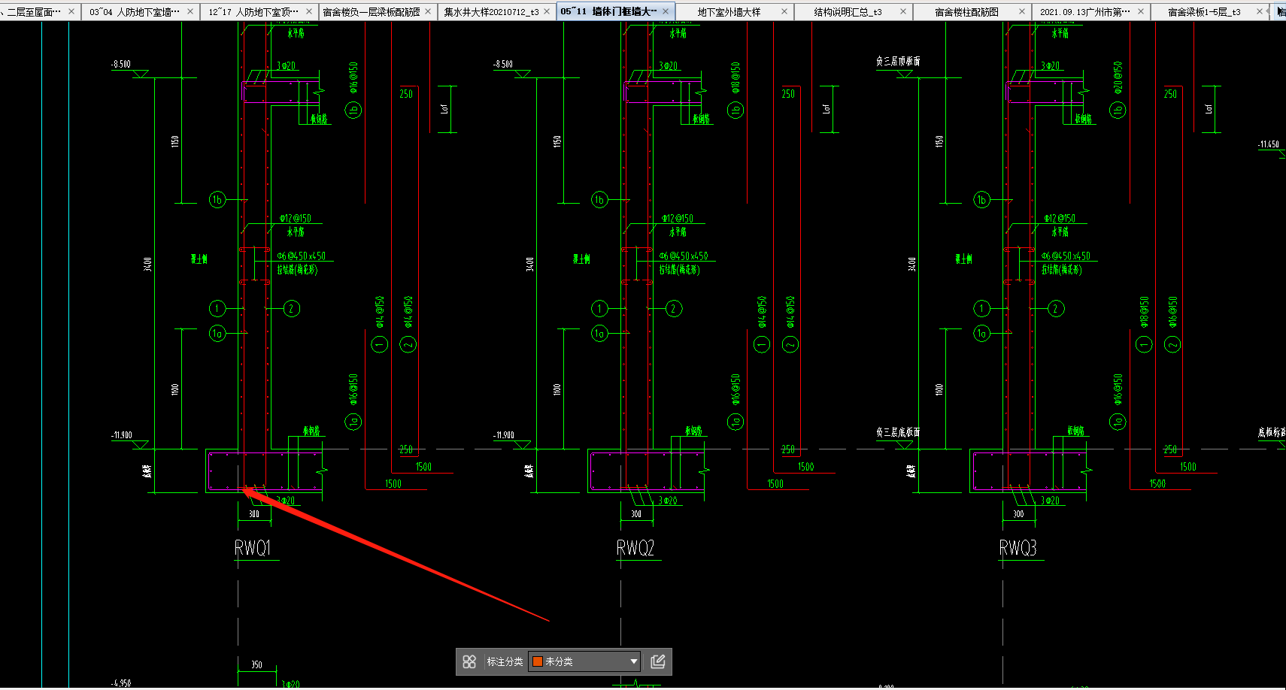Click the -11.450 elevation mark at right

(1269, 144)
